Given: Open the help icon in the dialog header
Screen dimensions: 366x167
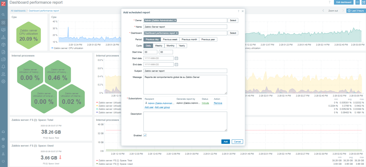Looking at the screenshot, I should 238,11.
